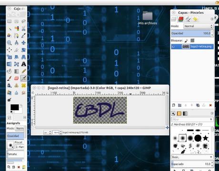
Task: Select the Paths tool in toolbox
Action: point(17,36)
